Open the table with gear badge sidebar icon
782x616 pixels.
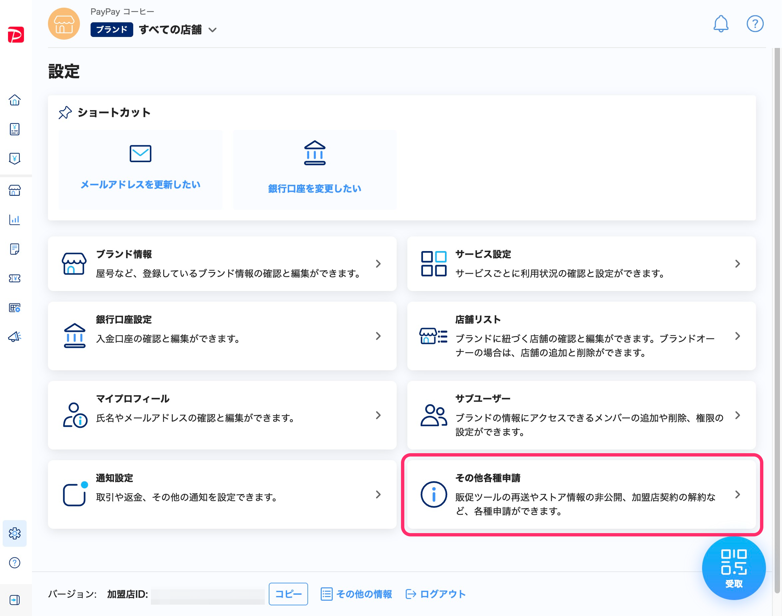[15, 308]
